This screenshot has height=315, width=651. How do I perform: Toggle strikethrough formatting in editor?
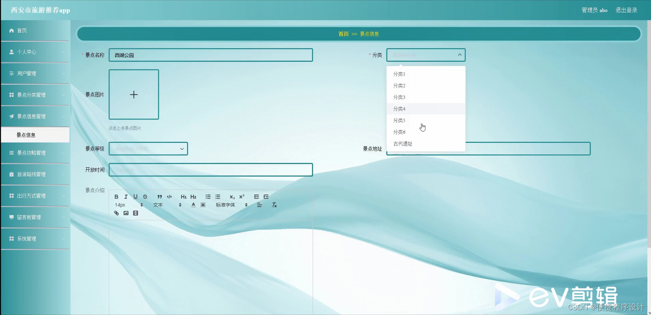[x=145, y=197]
